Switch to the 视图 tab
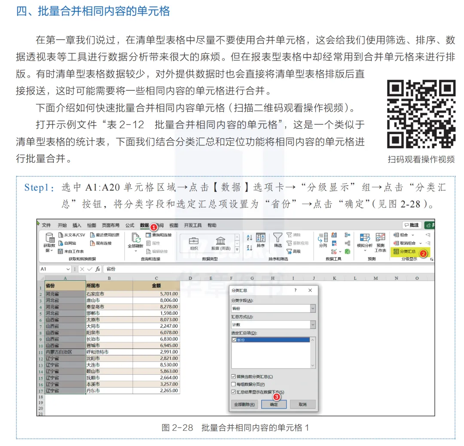Viewport: 464px width, 446px height. click(x=174, y=225)
